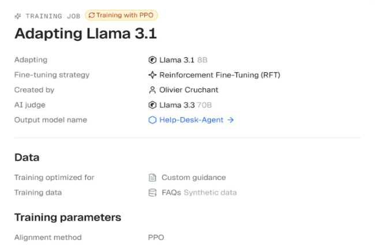Click the Llama 3.3 judge model icon
Viewport: 375px width, 250px height.
pyautogui.click(x=152, y=105)
